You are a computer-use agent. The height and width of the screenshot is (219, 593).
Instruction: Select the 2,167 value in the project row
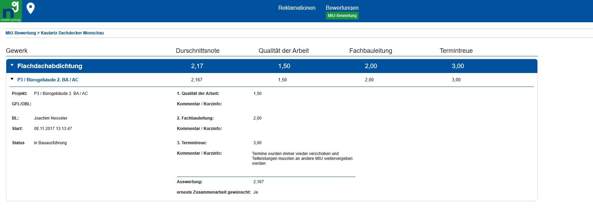[x=197, y=80]
